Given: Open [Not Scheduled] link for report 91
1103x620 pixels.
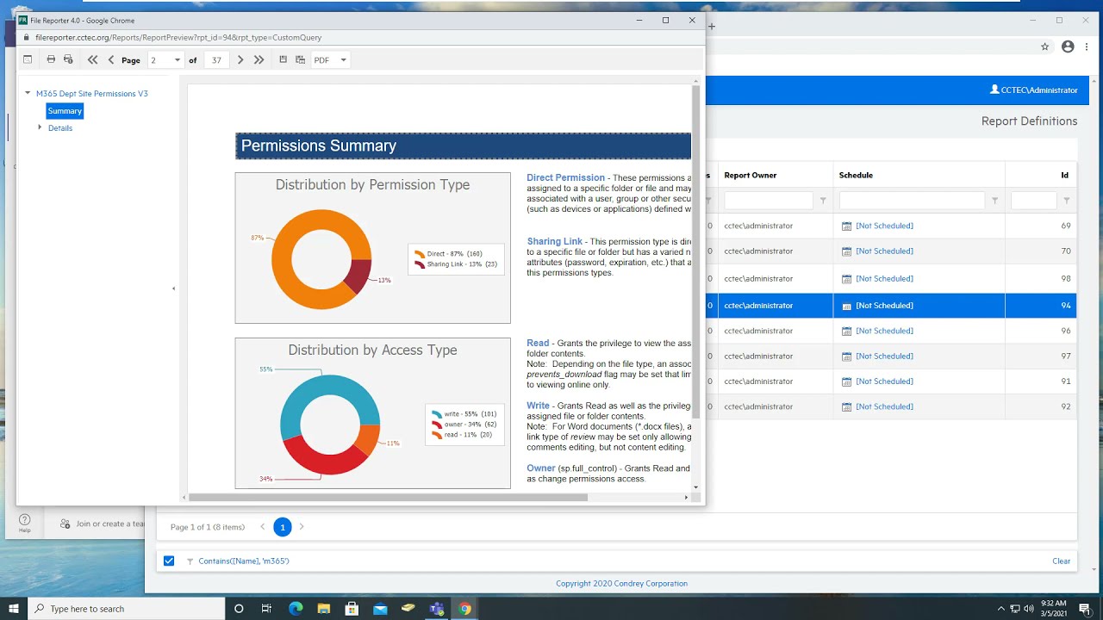Looking at the screenshot, I should pos(884,381).
